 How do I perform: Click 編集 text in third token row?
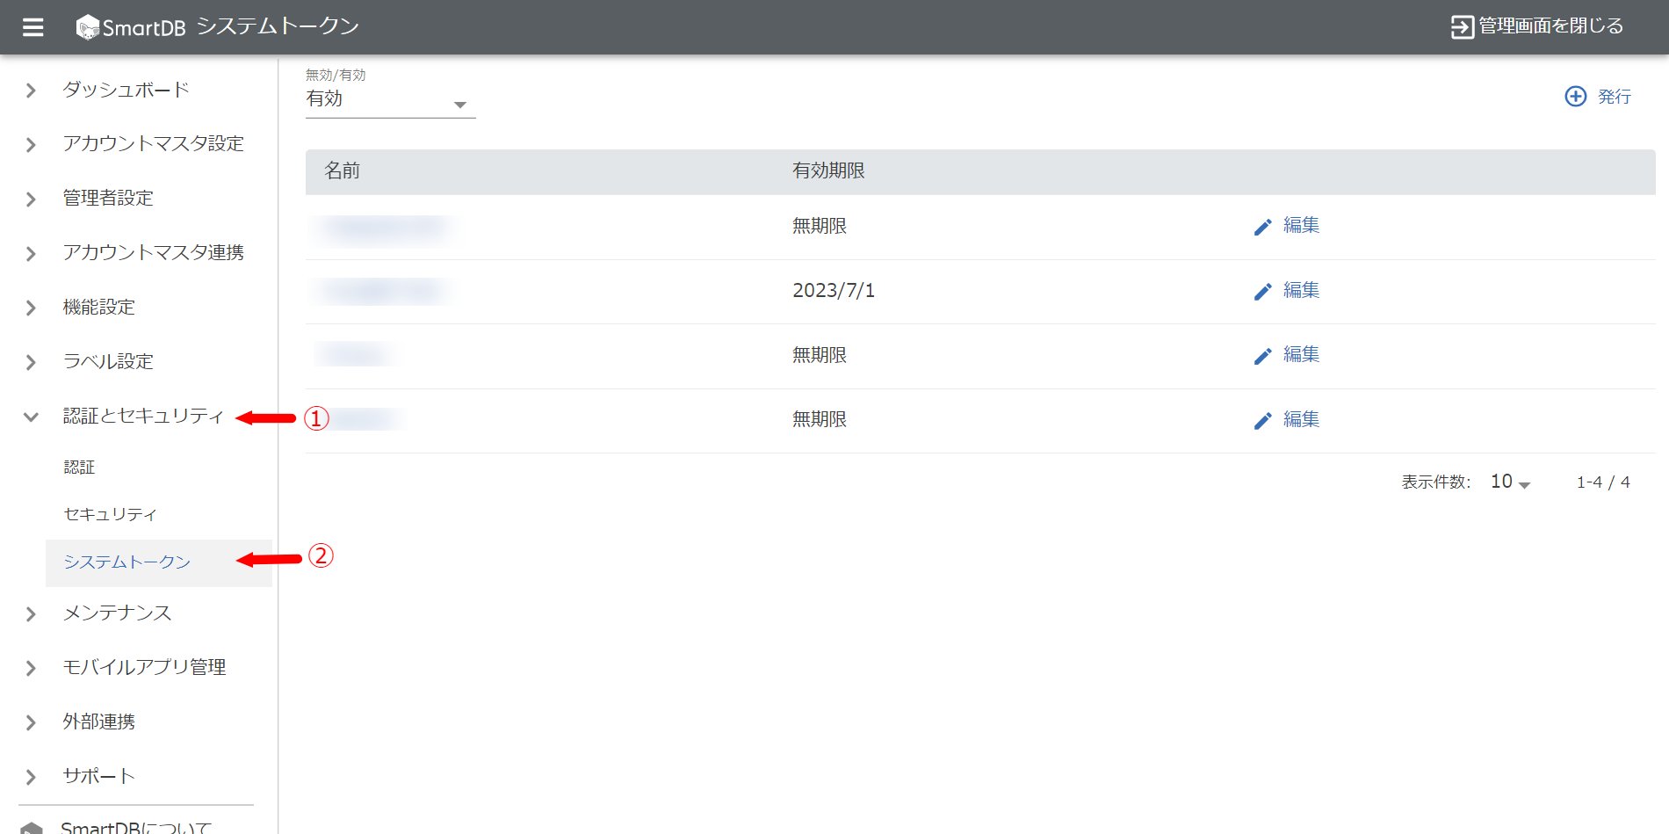pyautogui.click(x=1301, y=354)
